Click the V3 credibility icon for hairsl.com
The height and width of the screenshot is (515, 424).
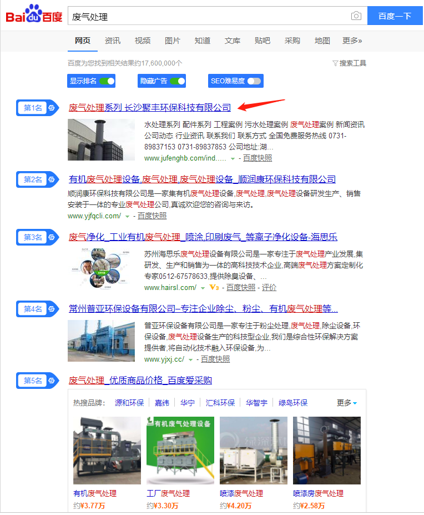214,287
